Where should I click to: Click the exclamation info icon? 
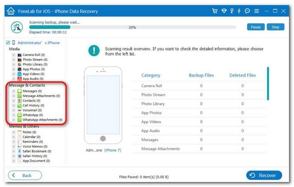(94, 51)
